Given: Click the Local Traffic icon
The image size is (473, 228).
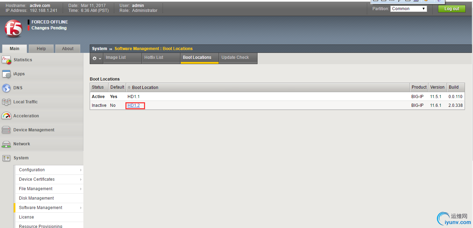Looking at the screenshot, I should (x=7, y=102).
